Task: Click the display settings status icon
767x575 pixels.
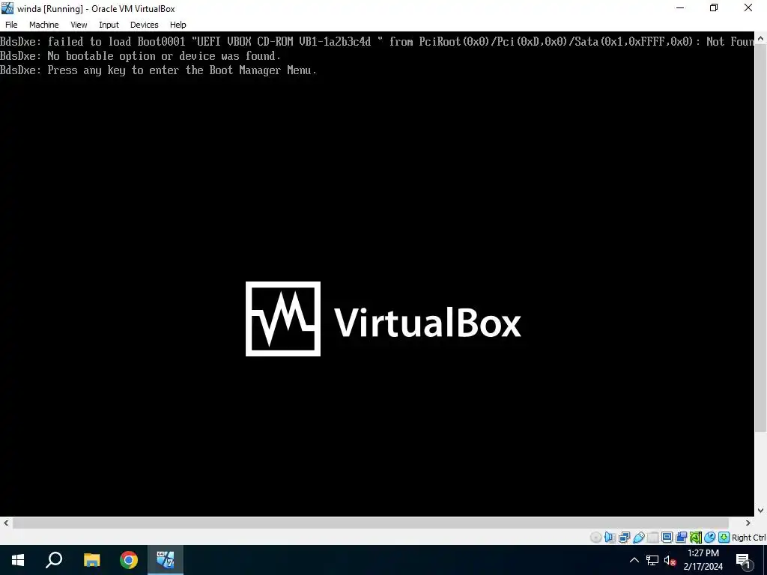Action: click(667, 538)
